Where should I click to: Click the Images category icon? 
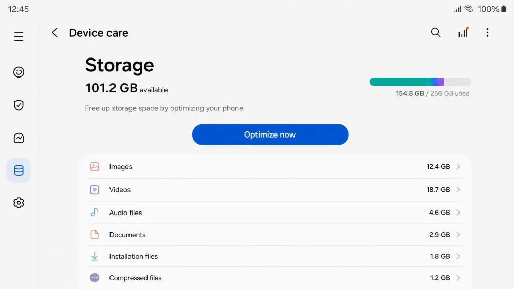pos(95,167)
